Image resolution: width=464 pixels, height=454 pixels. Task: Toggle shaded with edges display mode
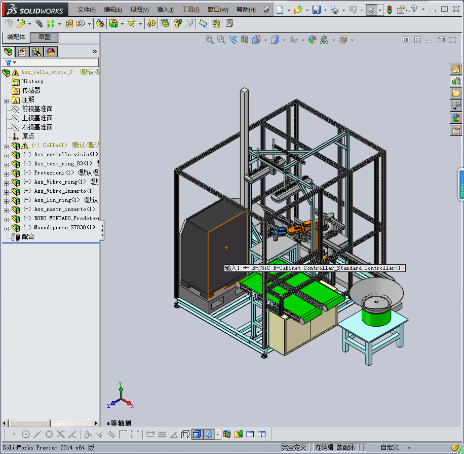point(197,434)
